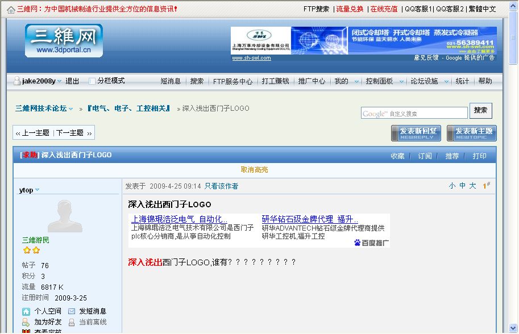Open 搜索 in the nav bar
This screenshot has height=334, width=519.
pyautogui.click(x=197, y=81)
